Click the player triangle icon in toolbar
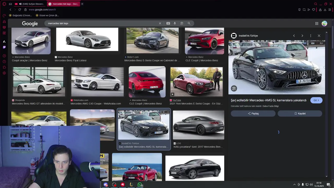 pos(309,10)
